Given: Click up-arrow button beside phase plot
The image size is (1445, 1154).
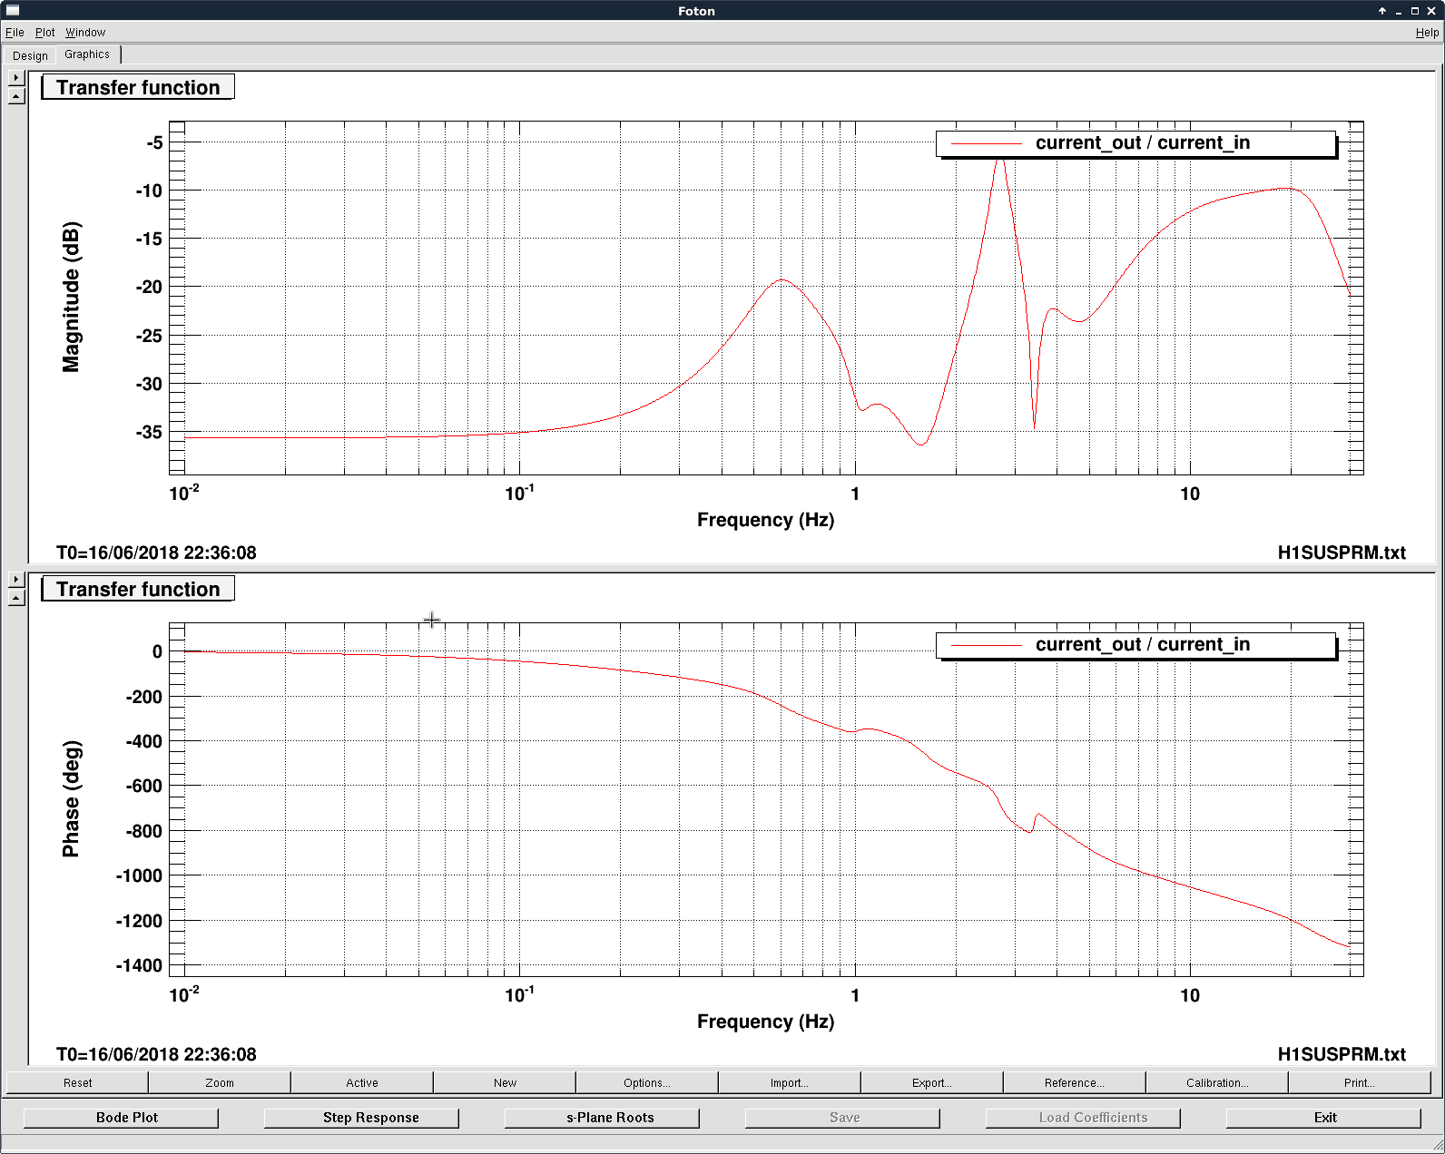Looking at the screenshot, I should click(16, 598).
